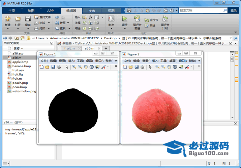Click the address bar Back arrow

pyautogui.click(x=5, y=38)
